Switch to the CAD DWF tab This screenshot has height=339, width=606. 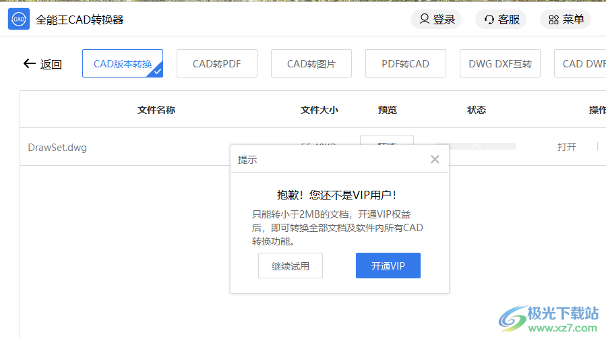point(580,63)
